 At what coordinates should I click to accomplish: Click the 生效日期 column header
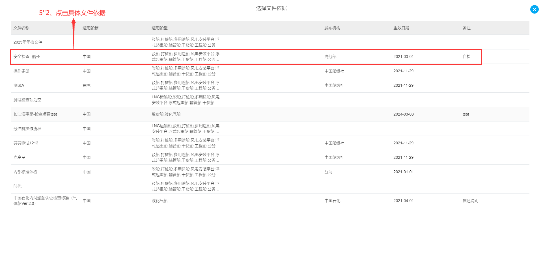[x=401, y=28]
